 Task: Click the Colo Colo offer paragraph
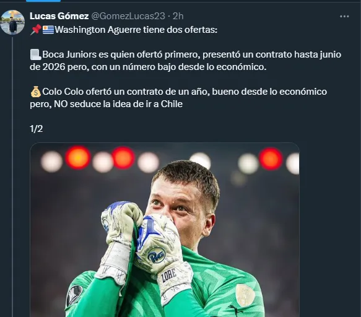[178, 98]
